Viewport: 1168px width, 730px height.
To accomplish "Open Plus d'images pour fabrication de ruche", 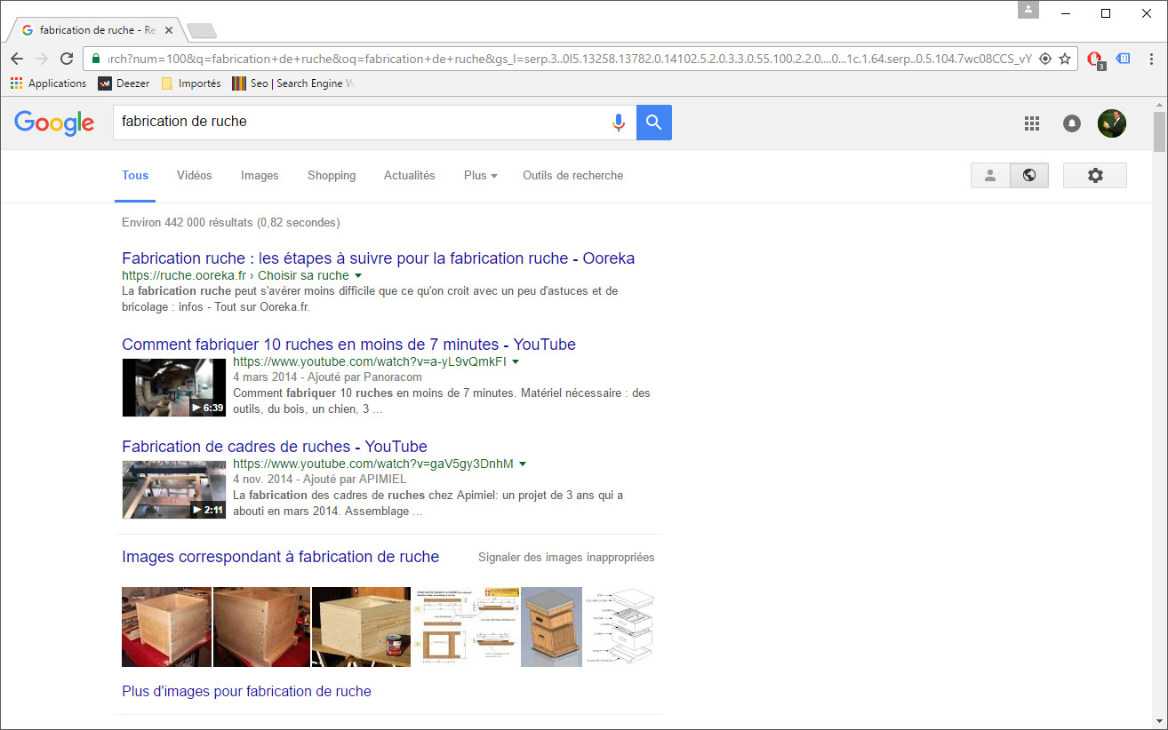I will pos(246,691).
